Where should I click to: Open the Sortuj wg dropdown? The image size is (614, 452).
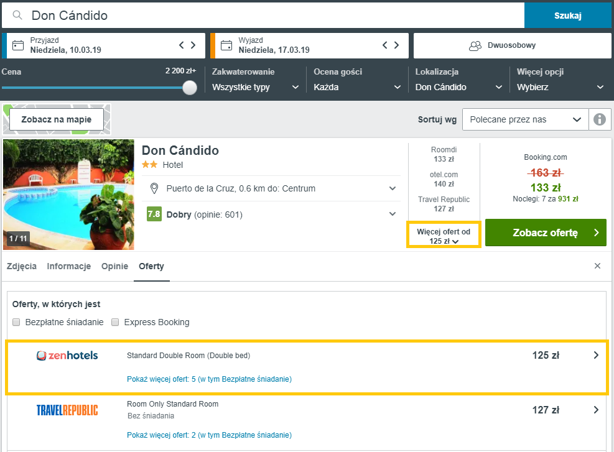526,119
